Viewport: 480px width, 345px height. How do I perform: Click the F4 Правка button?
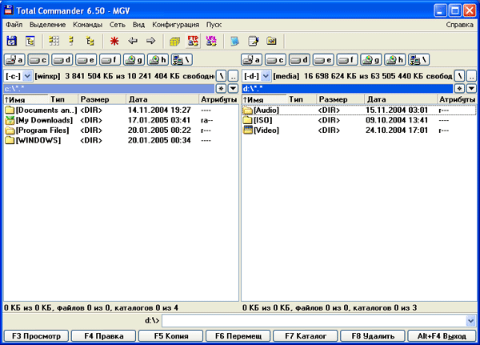click(104, 336)
